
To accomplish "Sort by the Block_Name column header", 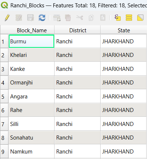I will click(x=32, y=30).
